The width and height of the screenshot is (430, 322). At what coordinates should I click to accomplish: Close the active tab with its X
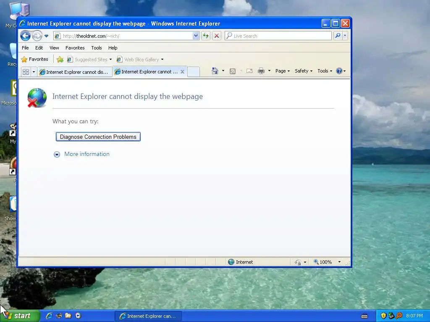[x=182, y=72]
